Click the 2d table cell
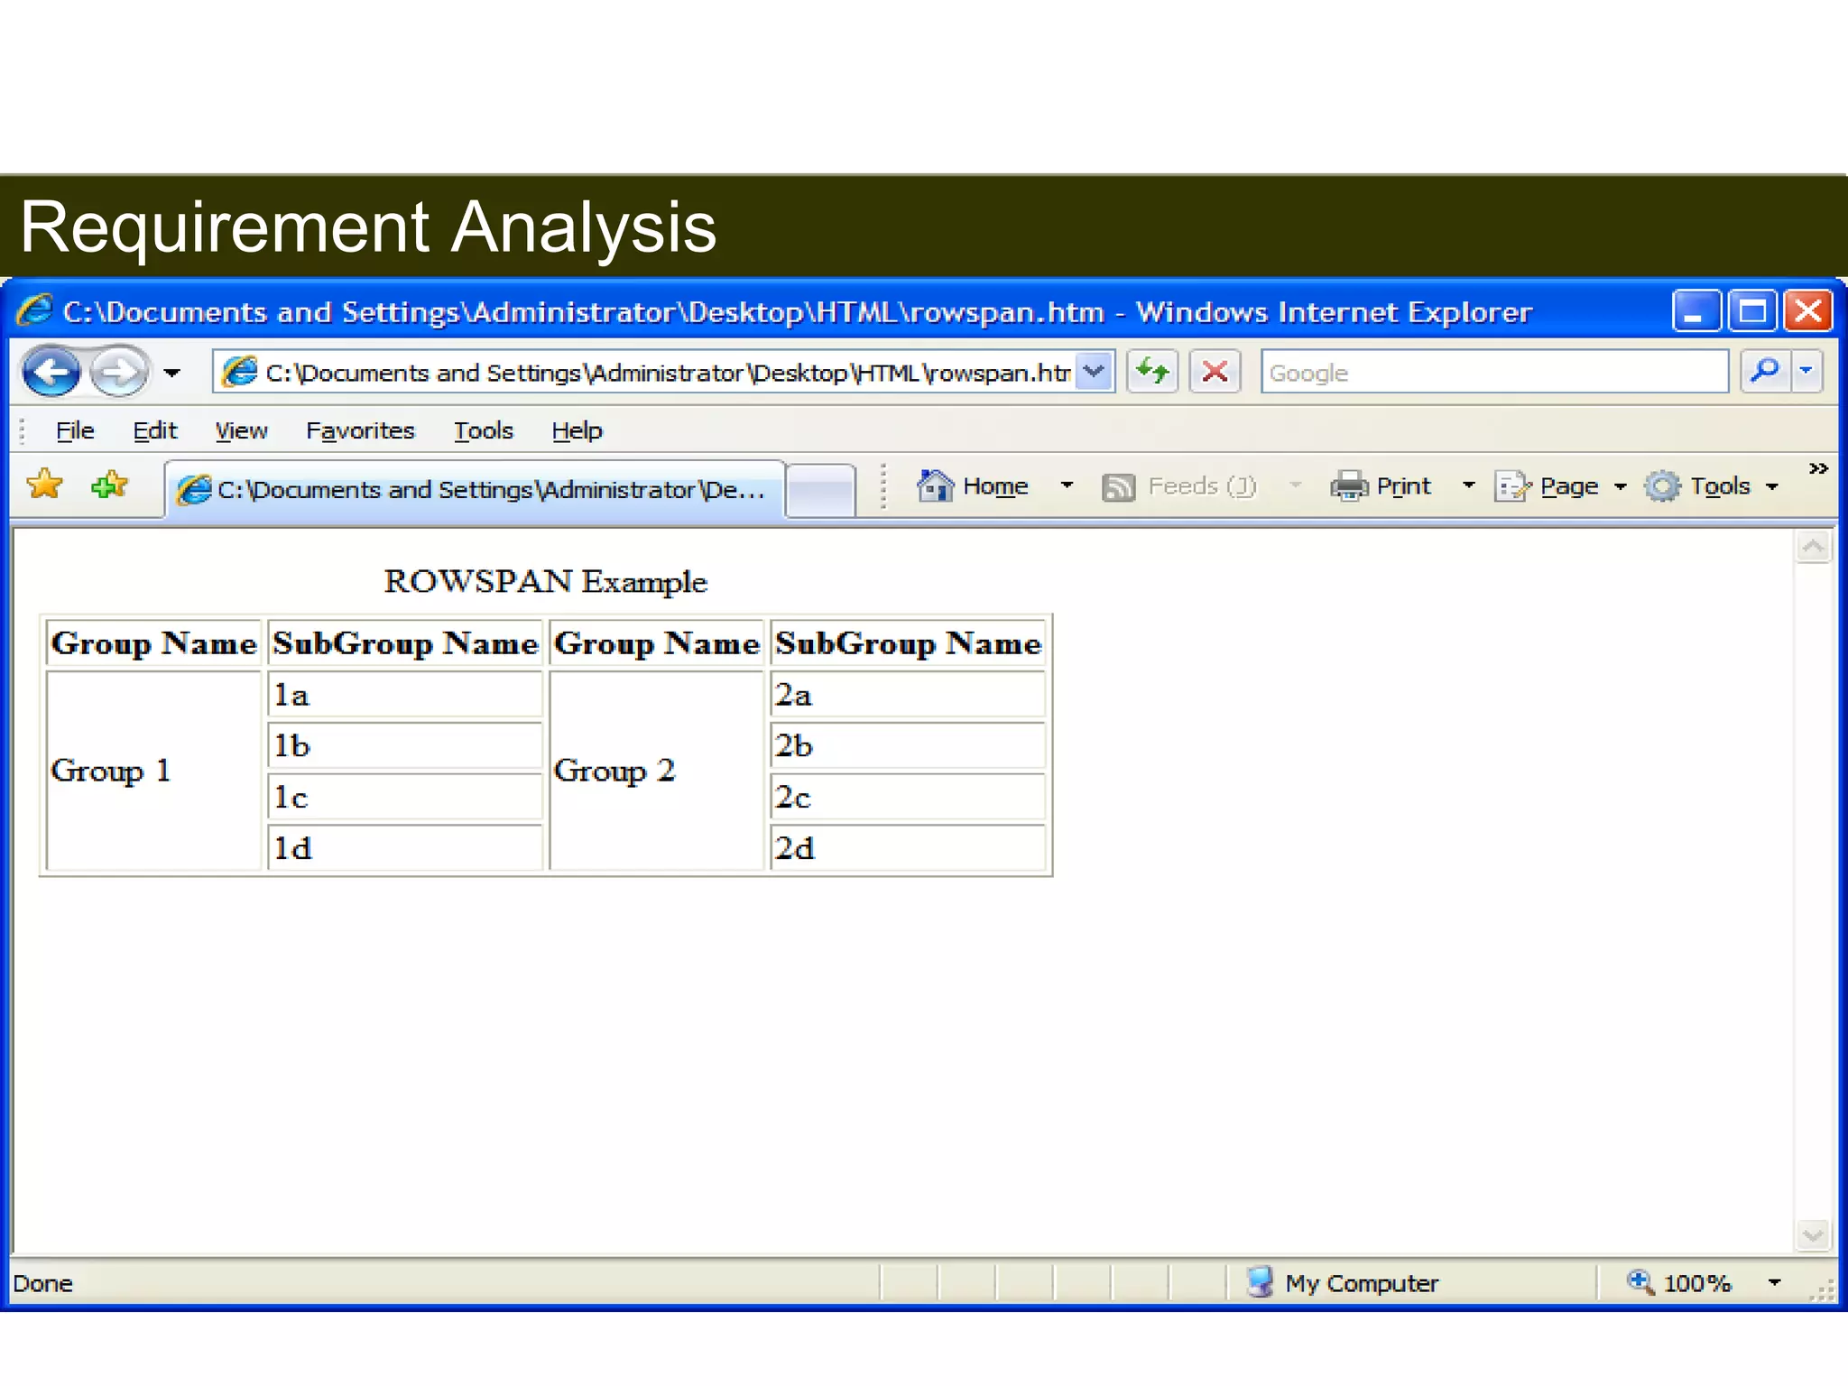This screenshot has height=1386, width=1848. tap(908, 847)
